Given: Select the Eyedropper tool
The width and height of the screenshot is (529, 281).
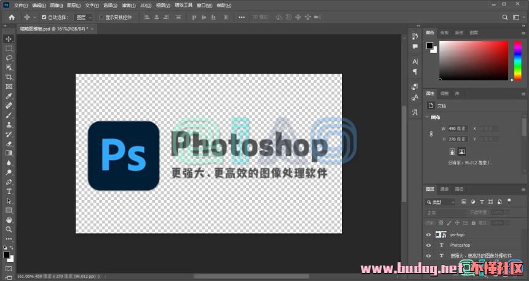Looking at the screenshot, I should point(9,96).
